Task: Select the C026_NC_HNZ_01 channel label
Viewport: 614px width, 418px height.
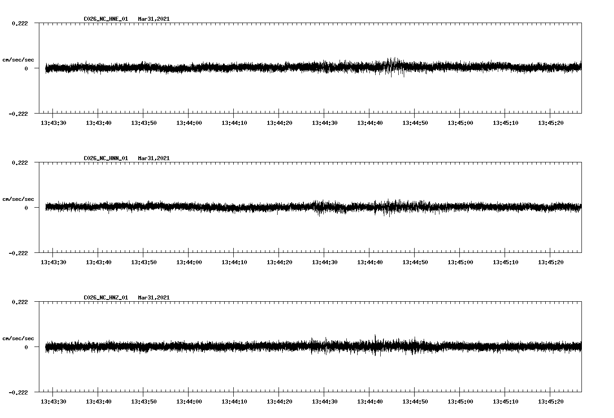Action: (x=105, y=297)
